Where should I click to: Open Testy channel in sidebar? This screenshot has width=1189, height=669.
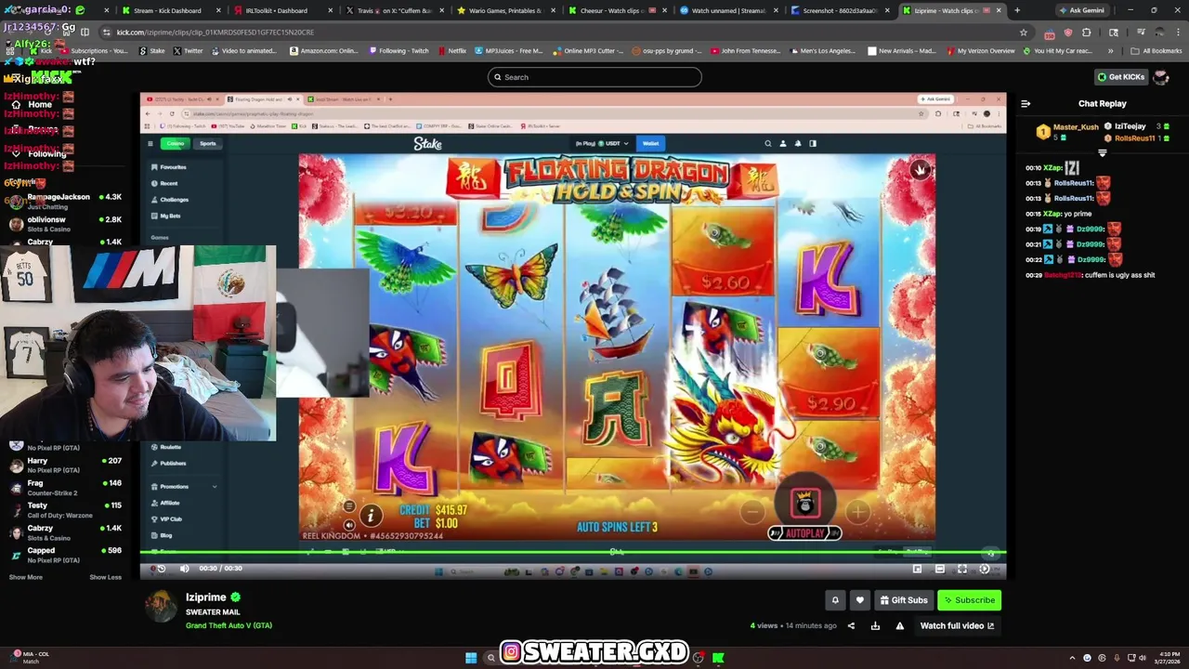point(65,509)
